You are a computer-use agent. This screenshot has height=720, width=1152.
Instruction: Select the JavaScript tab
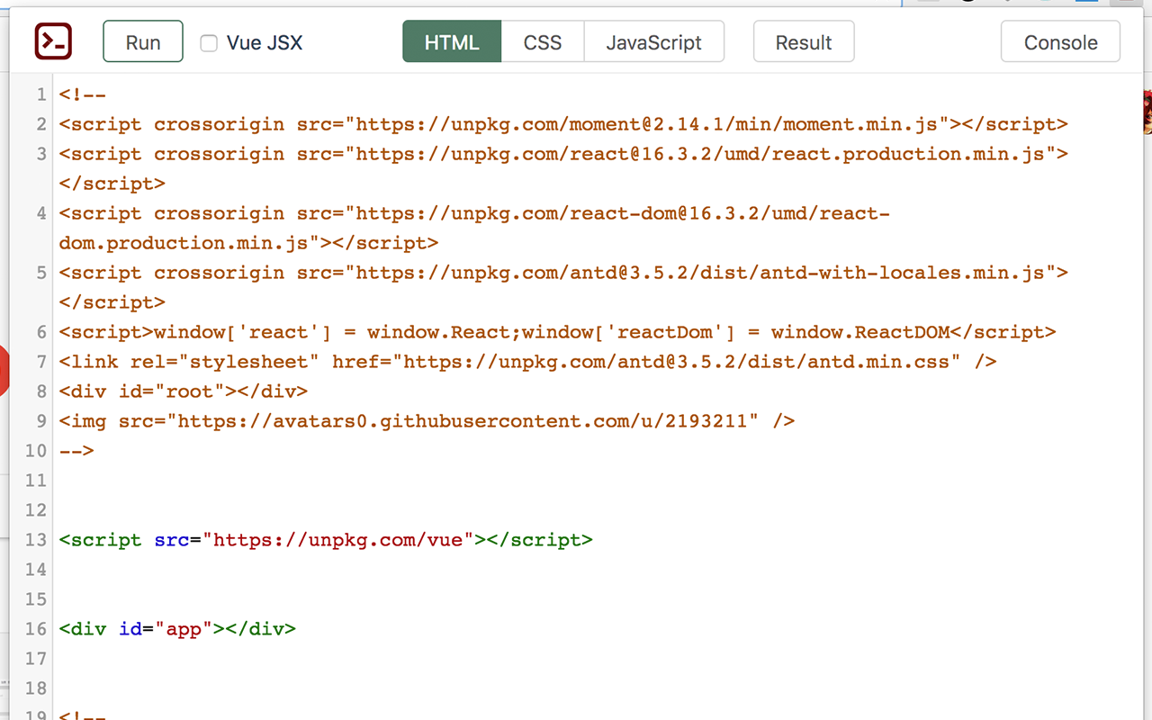654,42
